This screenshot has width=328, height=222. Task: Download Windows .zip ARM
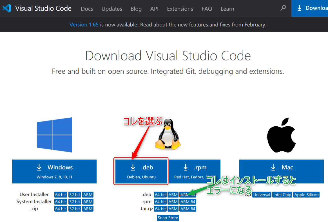coord(88,208)
